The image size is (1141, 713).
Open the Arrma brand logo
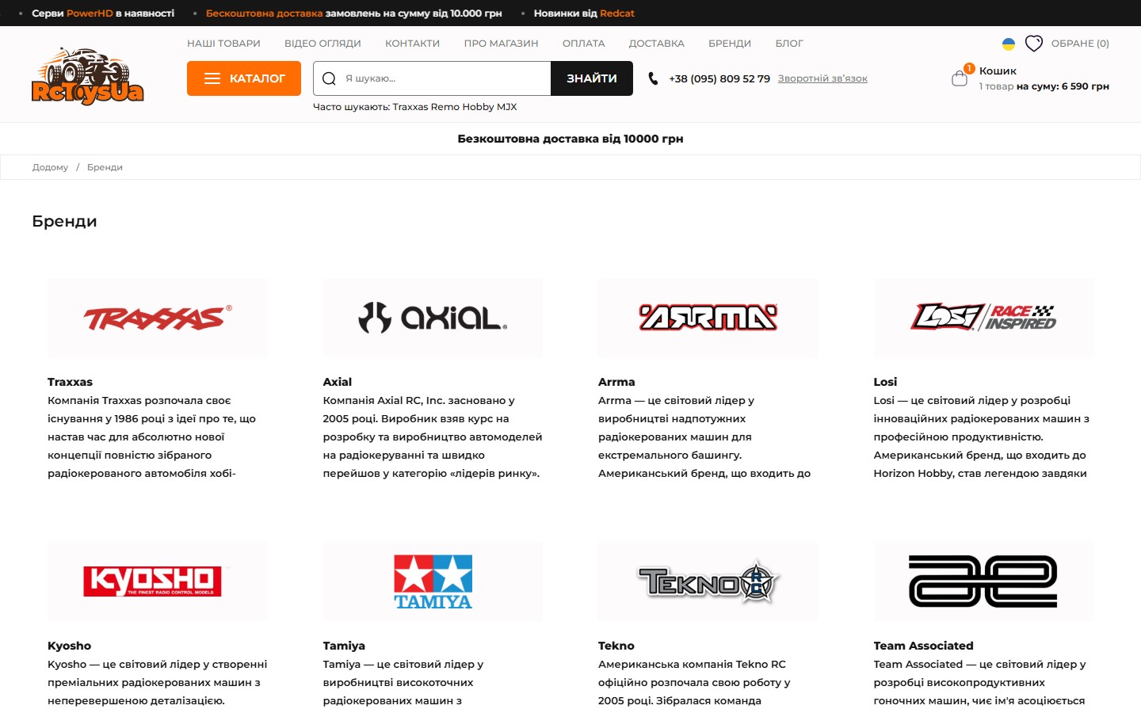coord(708,318)
